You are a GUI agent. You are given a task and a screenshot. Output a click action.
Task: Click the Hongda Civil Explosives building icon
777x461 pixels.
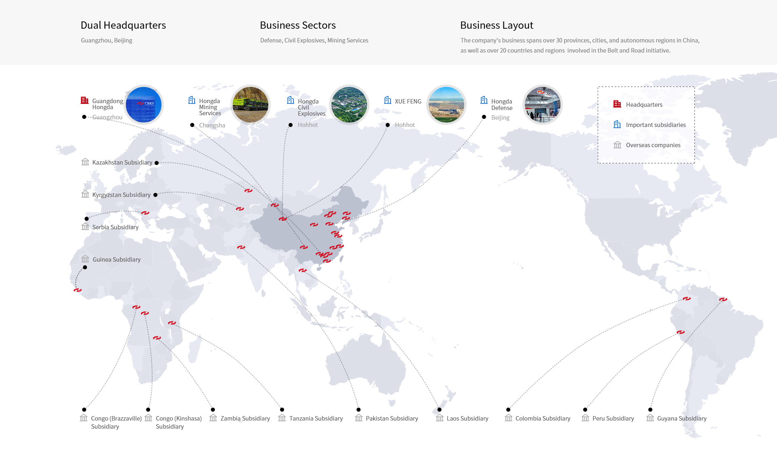tap(291, 100)
